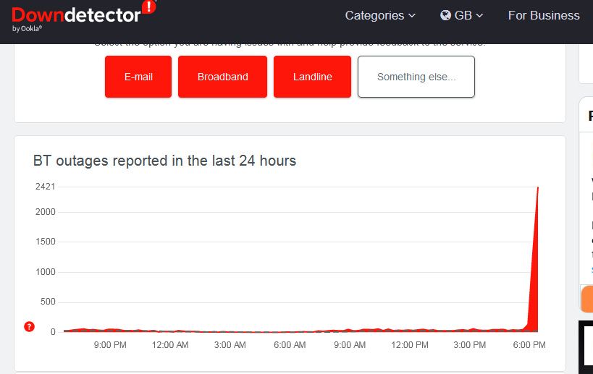
Task: Click the 6:00 PM time axis label
Action: pyautogui.click(x=529, y=345)
